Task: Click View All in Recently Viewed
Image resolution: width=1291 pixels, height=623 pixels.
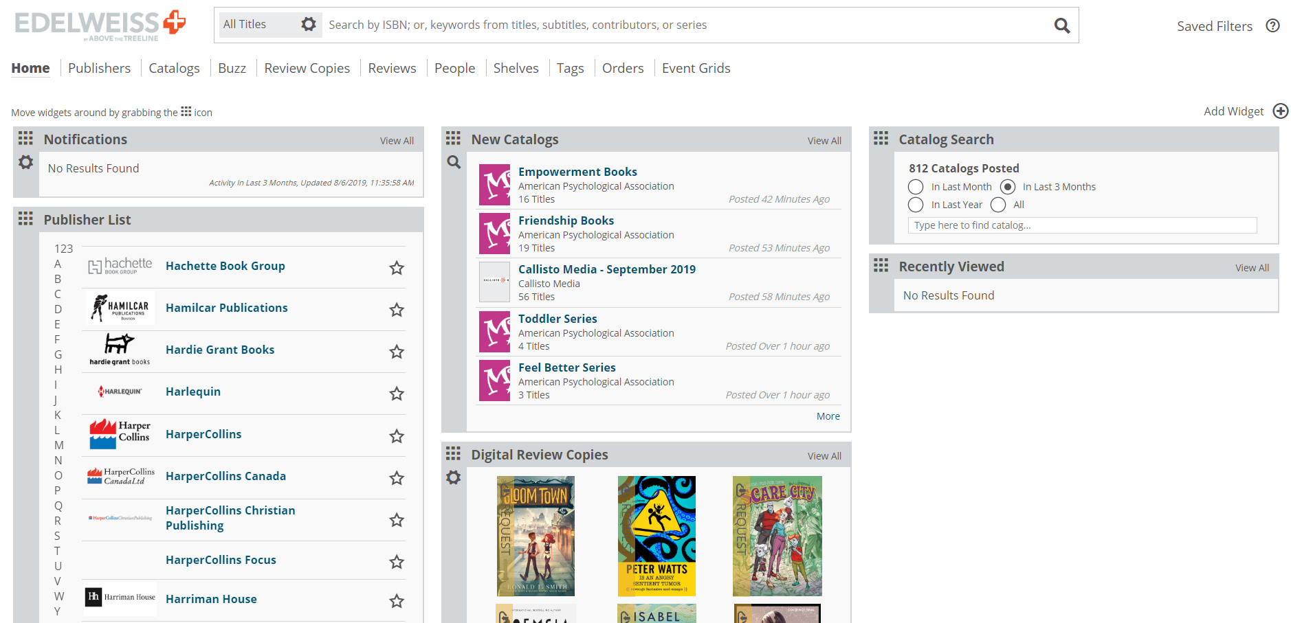Action: pos(1252,268)
